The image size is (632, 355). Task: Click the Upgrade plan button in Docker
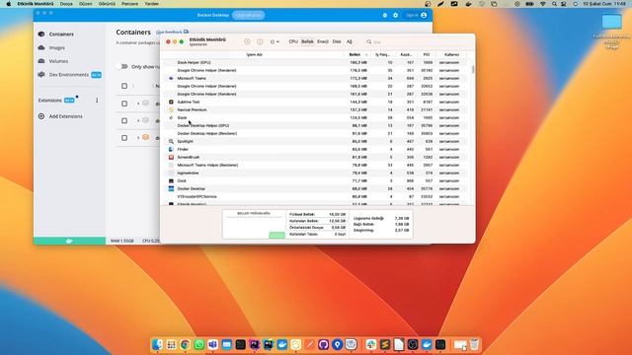tap(249, 16)
